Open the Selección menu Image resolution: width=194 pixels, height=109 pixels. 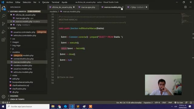[27, 2]
